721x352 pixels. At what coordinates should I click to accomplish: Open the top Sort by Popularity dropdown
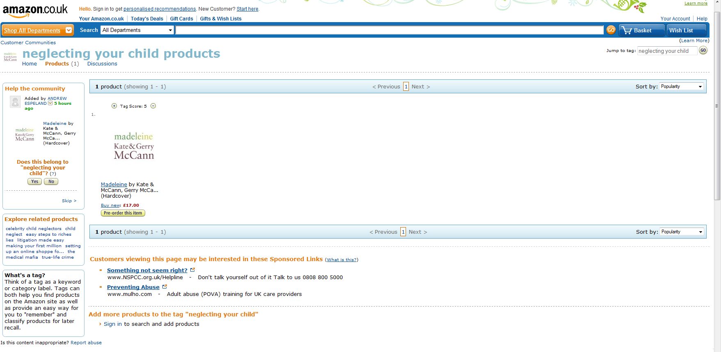click(x=682, y=86)
